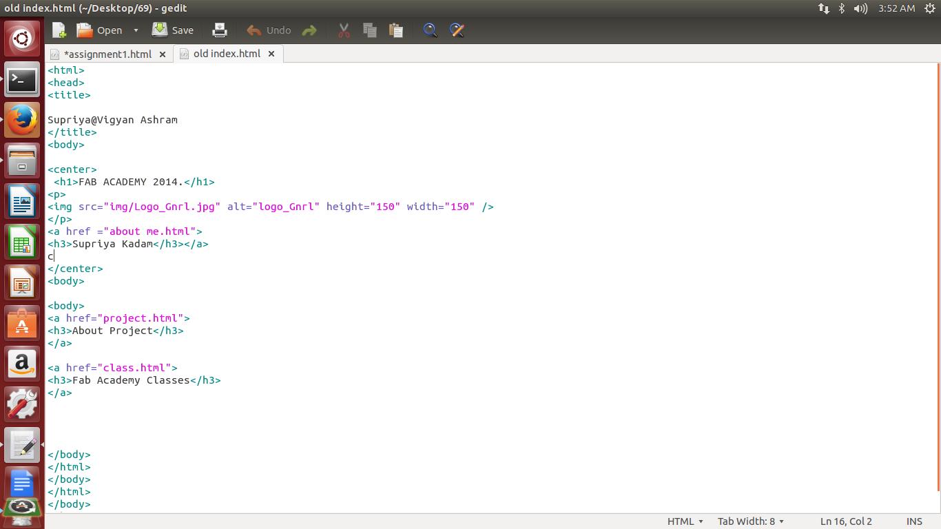Switch to the *assignment1.html tab
This screenshot has height=529, width=941.
107,54
